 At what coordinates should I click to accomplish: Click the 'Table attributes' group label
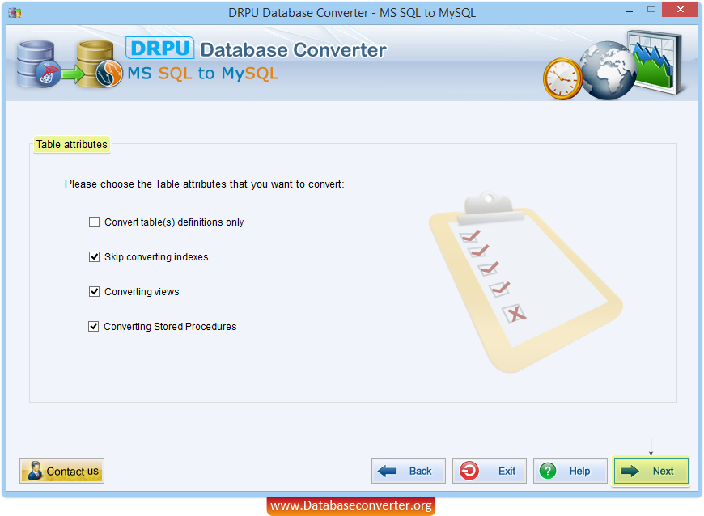pyautogui.click(x=72, y=145)
